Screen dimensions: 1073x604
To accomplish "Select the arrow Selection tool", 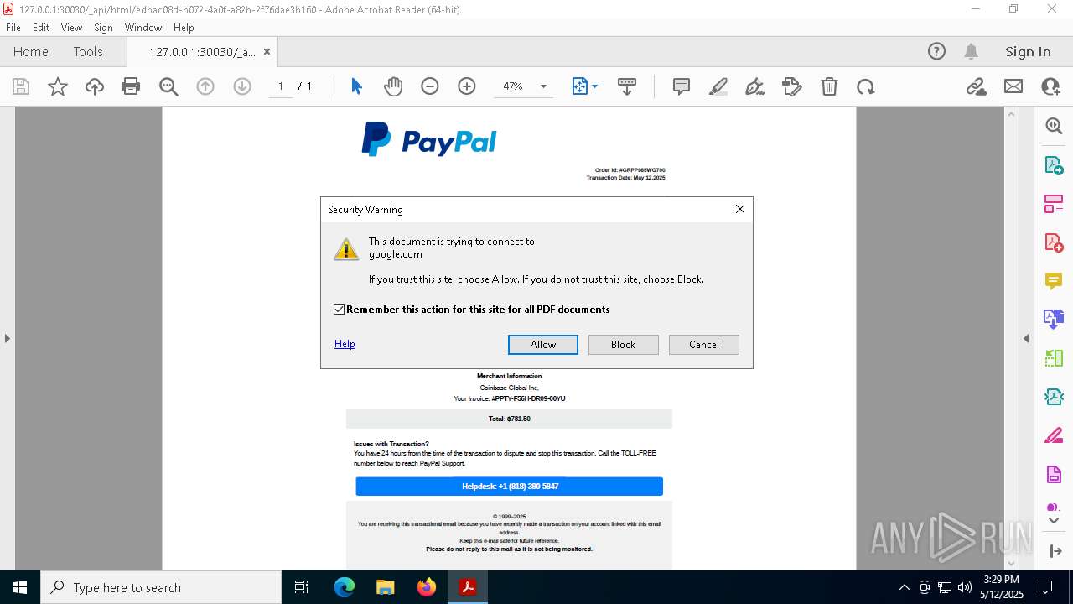I will (356, 86).
